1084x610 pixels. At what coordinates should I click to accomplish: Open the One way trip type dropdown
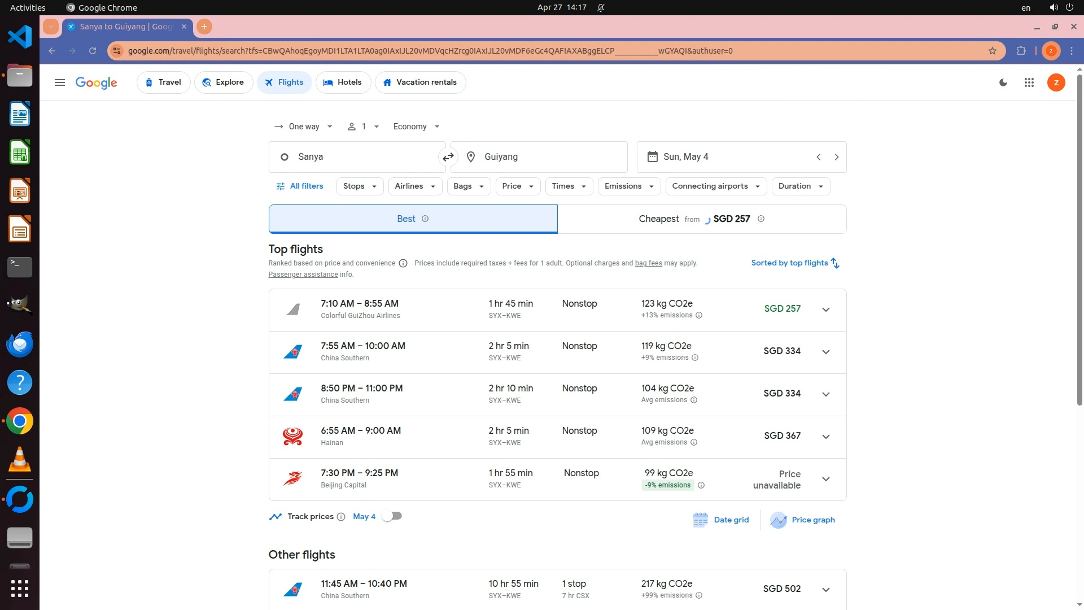(x=303, y=127)
